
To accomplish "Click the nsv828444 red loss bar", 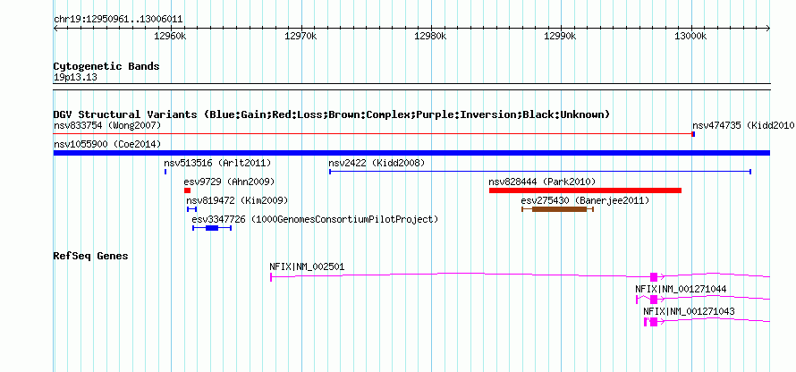I will (585, 190).
